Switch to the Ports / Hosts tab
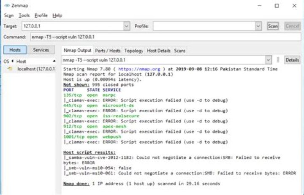 [108, 51]
